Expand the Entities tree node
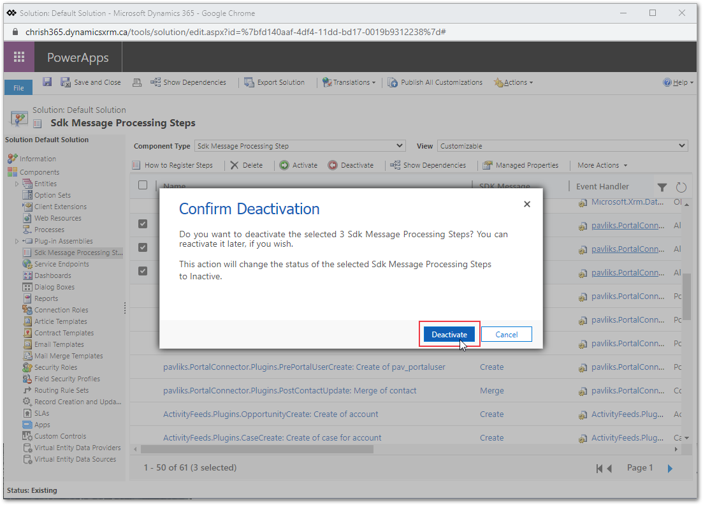This screenshot has height=505, width=703. click(x=17, y=184)
